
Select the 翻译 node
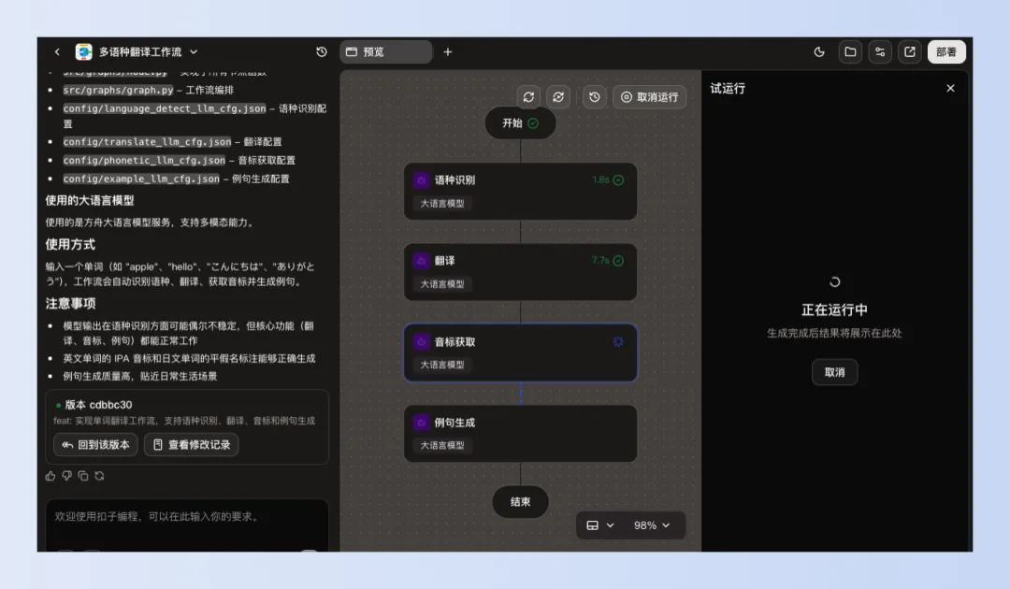[521, 272]
